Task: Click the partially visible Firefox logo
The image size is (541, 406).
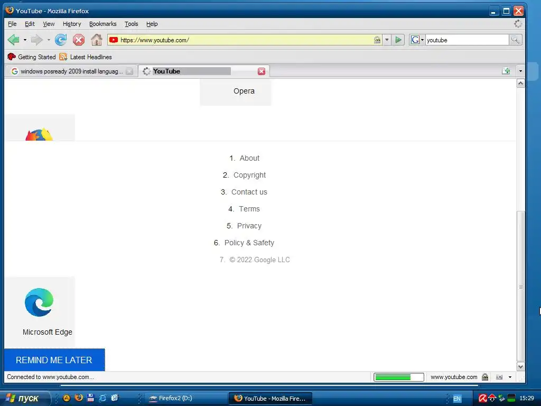Action: pos(39,134)
